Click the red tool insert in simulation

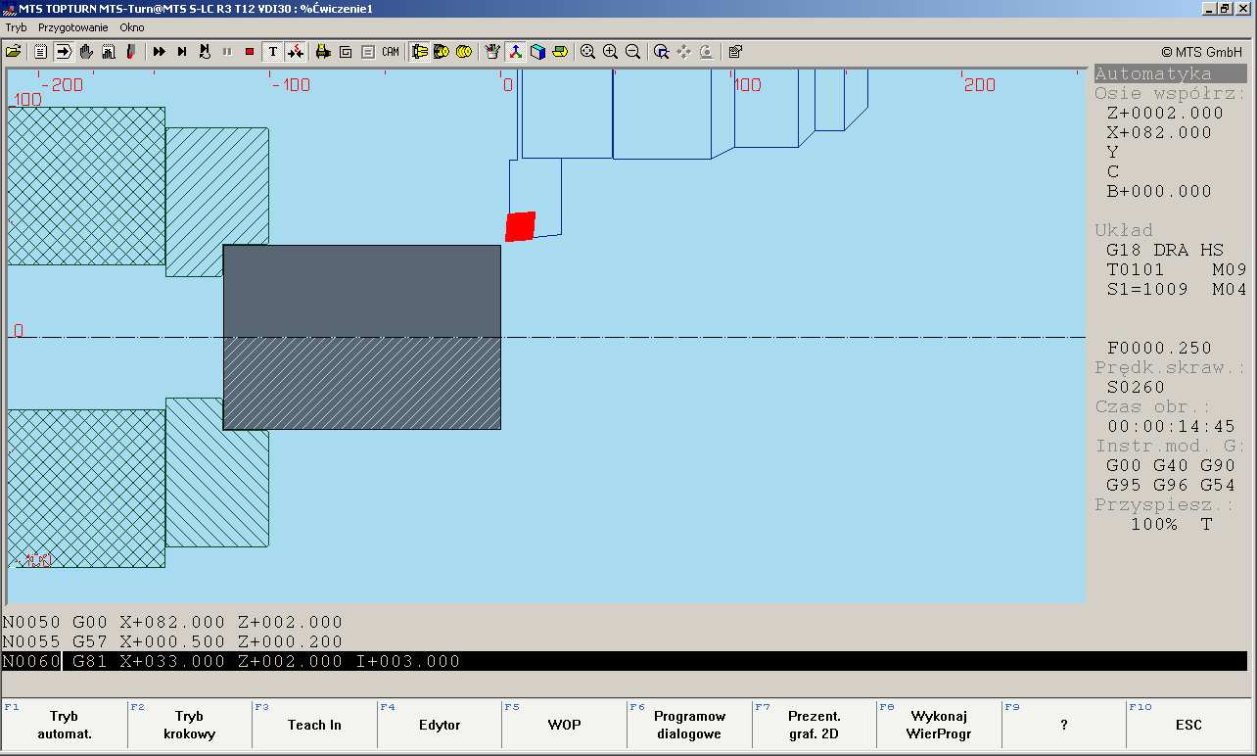[521, 226]
